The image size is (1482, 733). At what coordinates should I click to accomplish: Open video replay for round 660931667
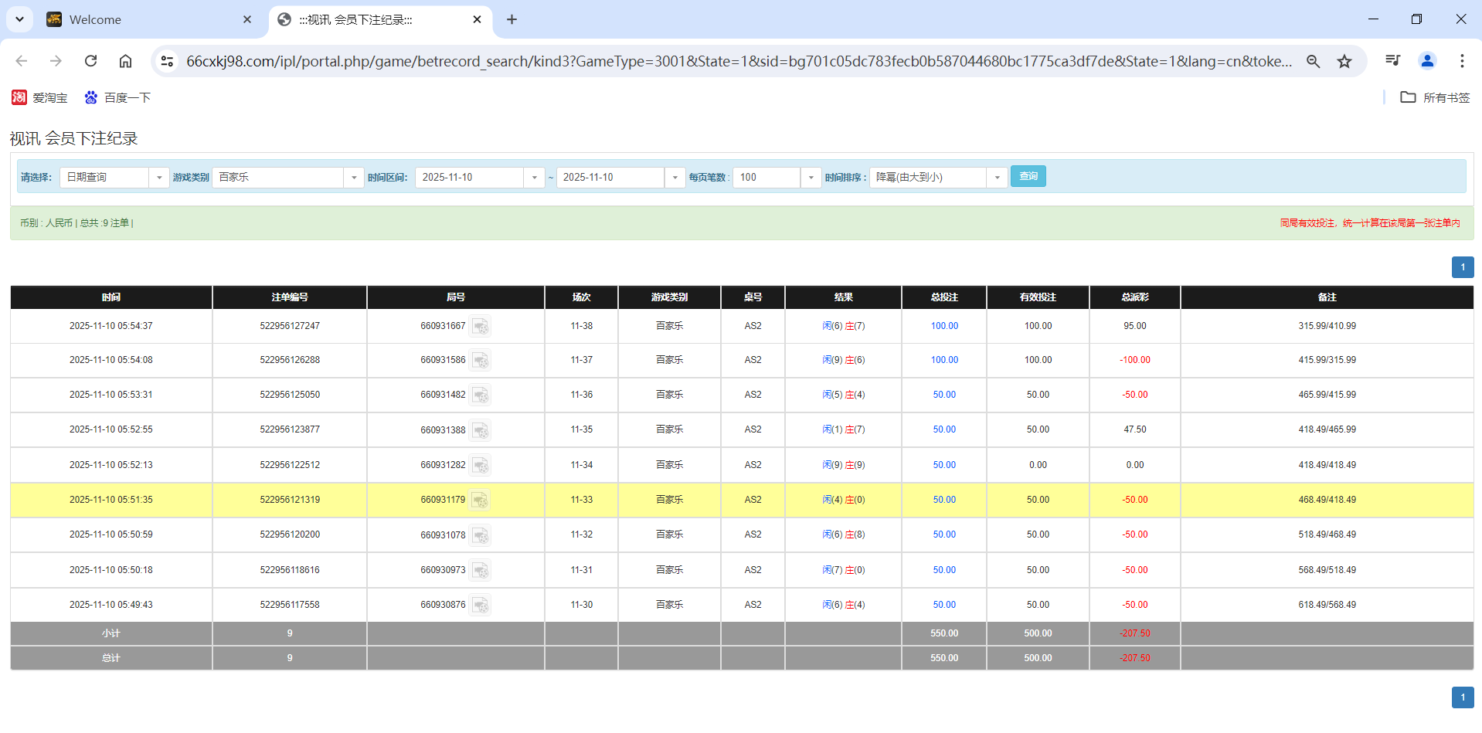click(x=481, y=326)
